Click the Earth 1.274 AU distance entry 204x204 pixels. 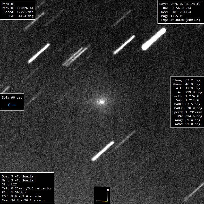click(186, 96)
